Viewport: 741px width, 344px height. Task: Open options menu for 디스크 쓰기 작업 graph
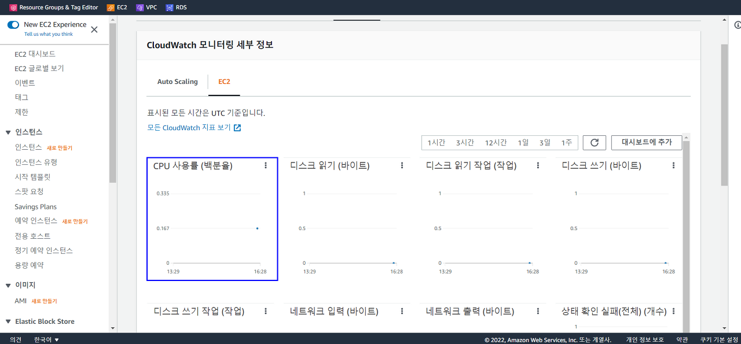point(266,311)
